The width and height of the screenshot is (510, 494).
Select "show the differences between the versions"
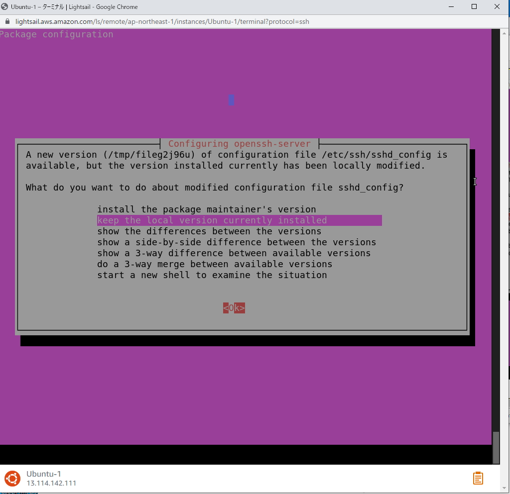(209, 231)
